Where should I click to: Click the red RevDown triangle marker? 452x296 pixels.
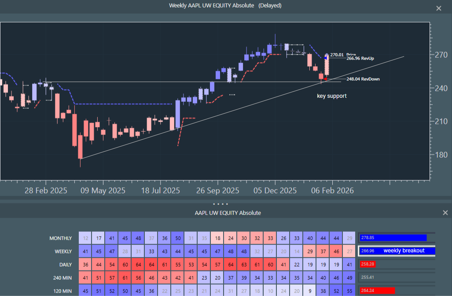325,79
